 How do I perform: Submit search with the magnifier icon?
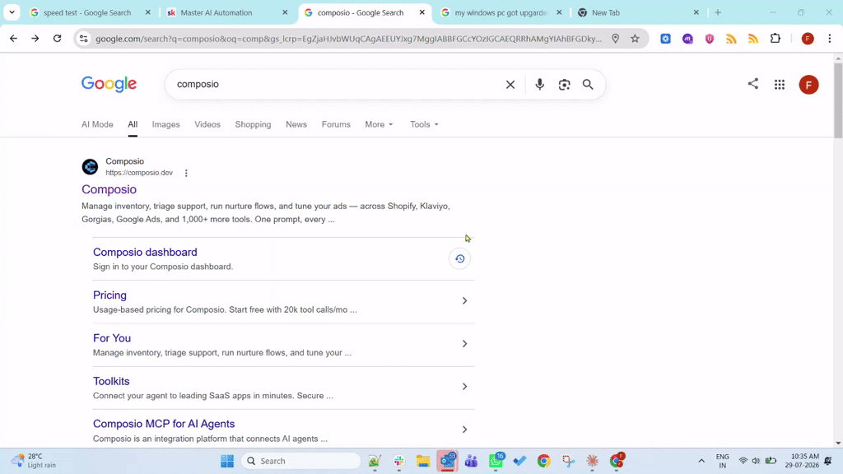pos(588,85)
